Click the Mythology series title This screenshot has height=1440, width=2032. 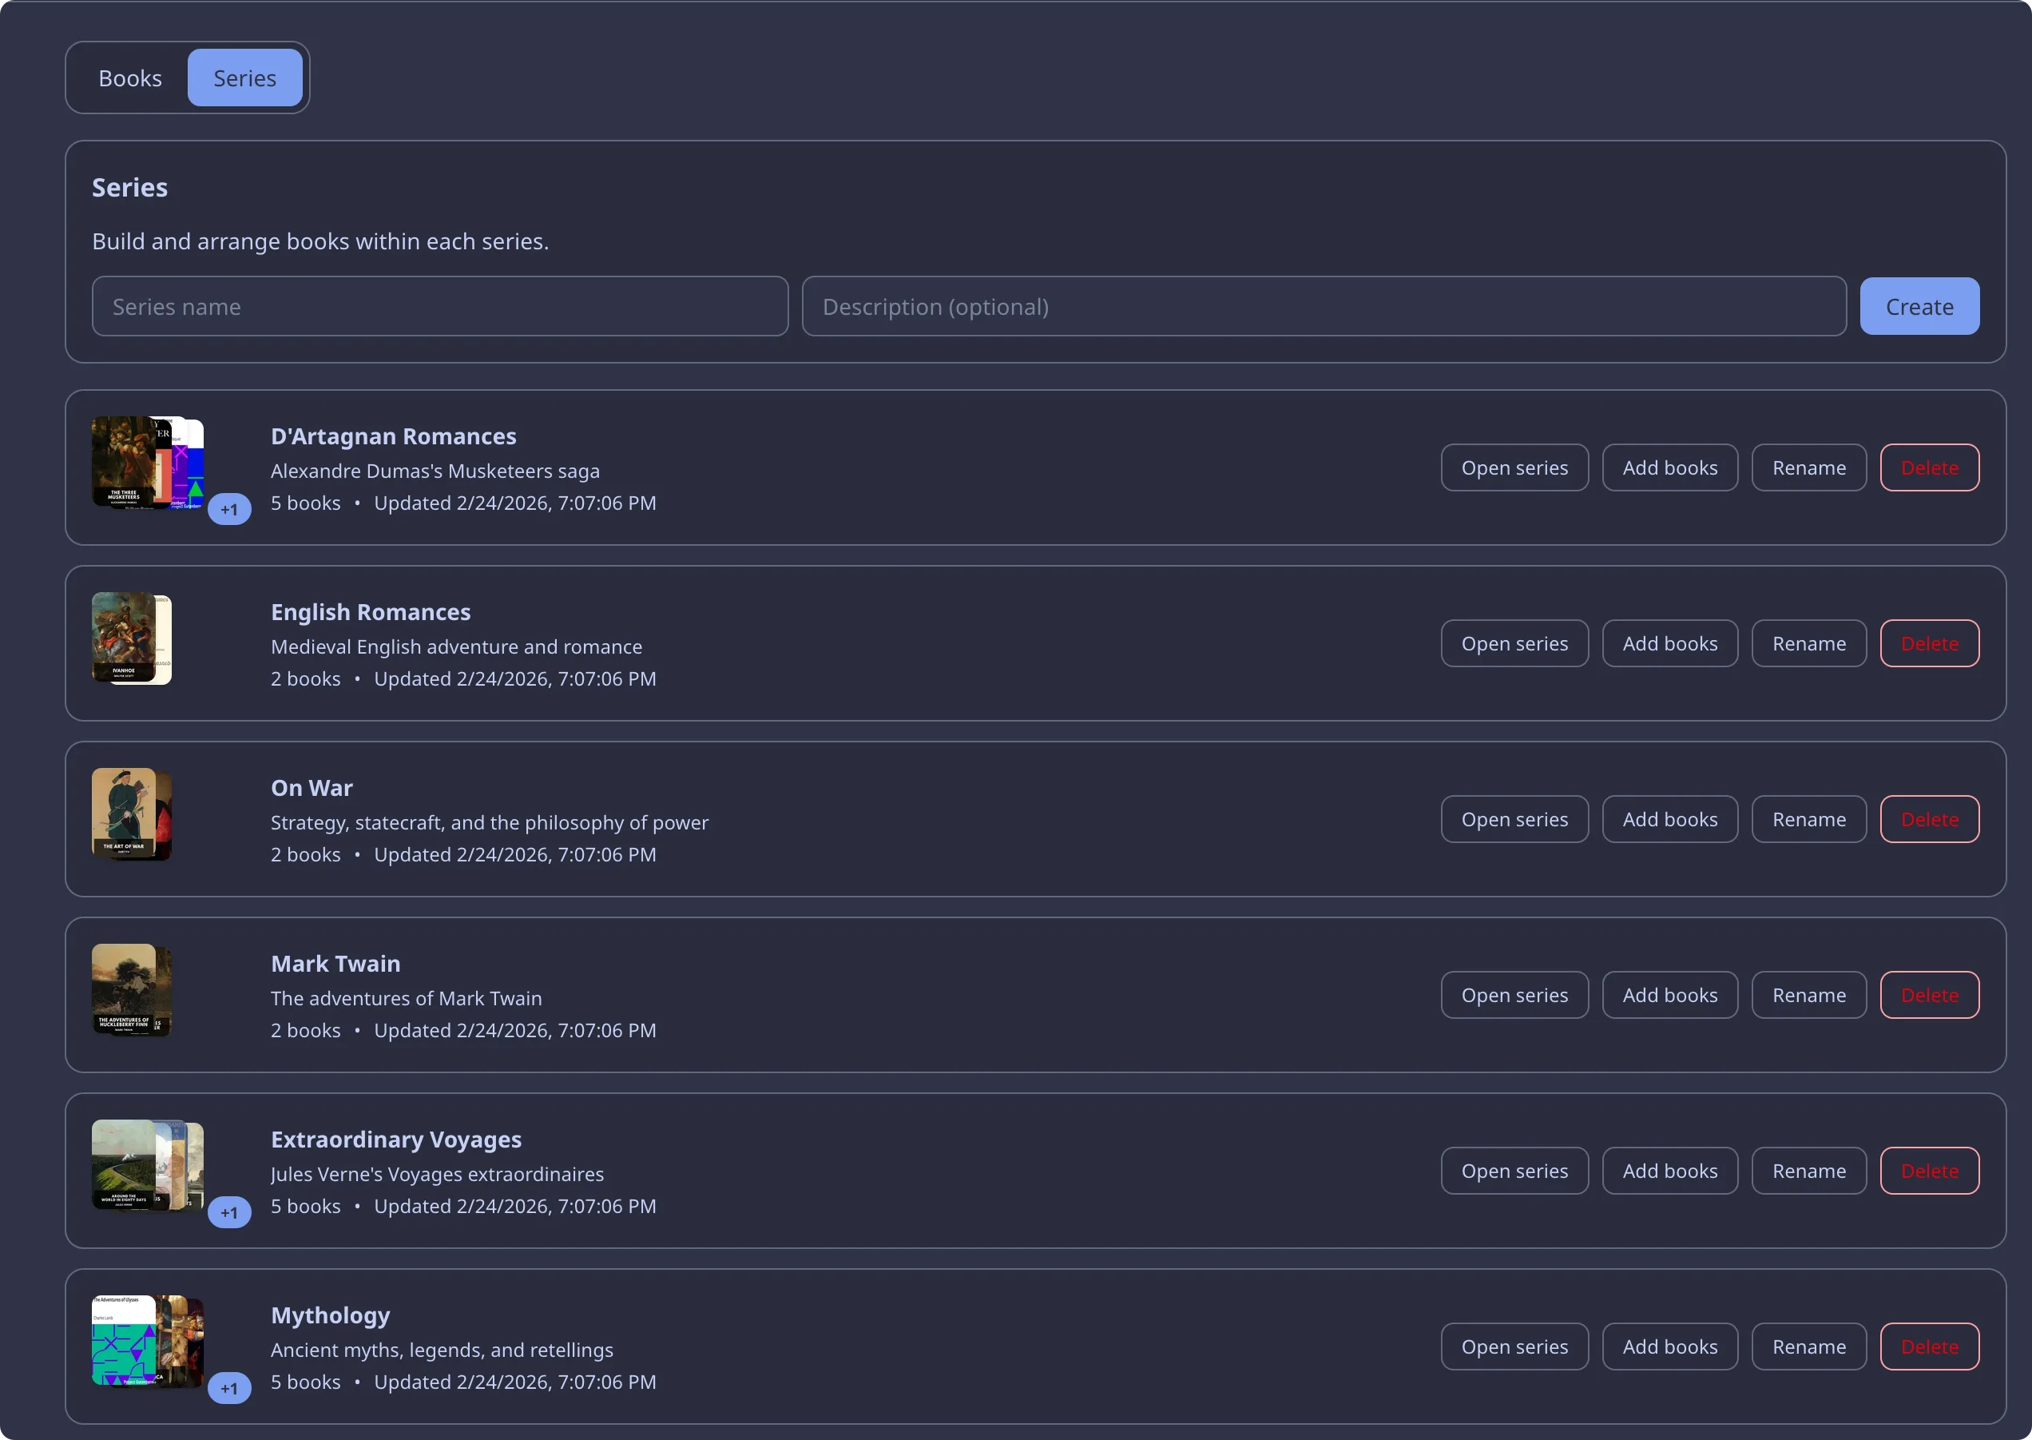tap(330, 1315)
